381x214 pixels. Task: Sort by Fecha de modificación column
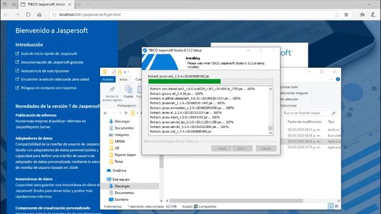[x=304, y=122]
